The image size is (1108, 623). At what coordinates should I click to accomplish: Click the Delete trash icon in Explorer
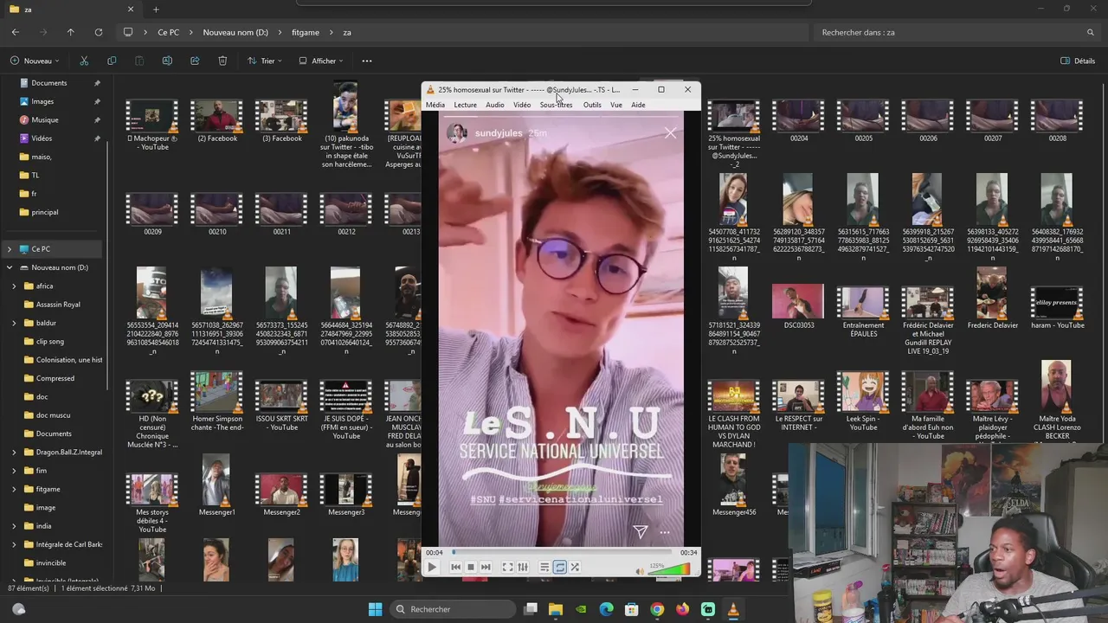pyautogui.click(x=222, y=61)
